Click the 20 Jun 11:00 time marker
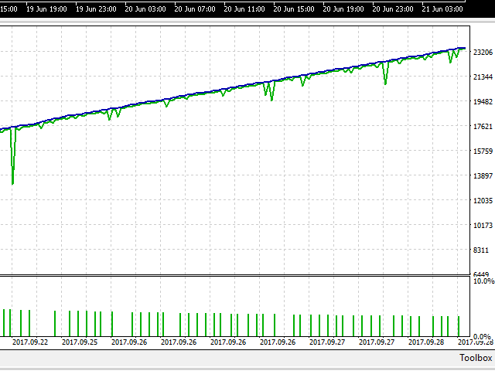Image resolution: width=495 pixels, height=371 pixels. tap(244, 10)
